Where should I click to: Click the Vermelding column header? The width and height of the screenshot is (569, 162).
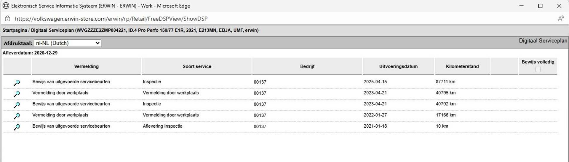tap(86, 66)
